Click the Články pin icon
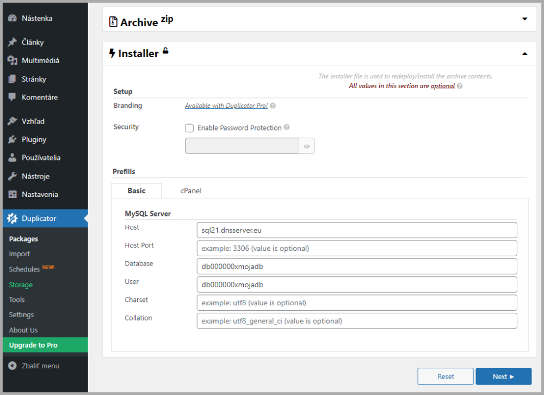The image size is (544, 395). (12, 42)
